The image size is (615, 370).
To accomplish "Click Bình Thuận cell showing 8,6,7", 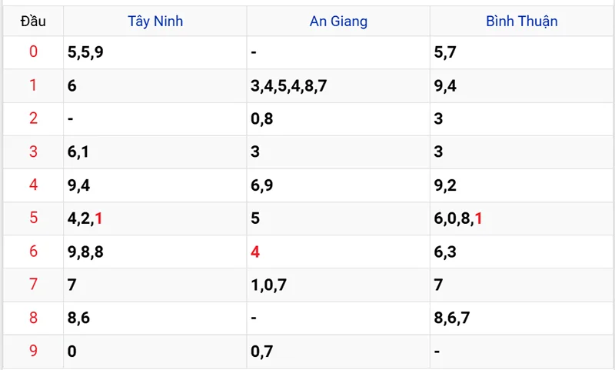I will point(521,318).
